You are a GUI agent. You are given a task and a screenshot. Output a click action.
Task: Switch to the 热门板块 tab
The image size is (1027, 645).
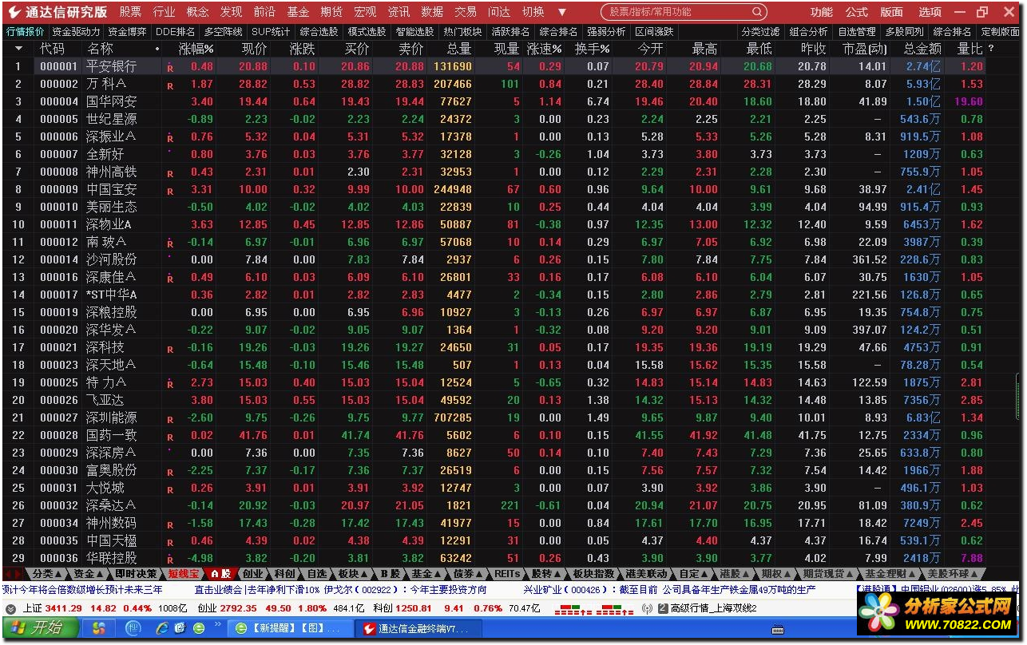coord(462,32)
